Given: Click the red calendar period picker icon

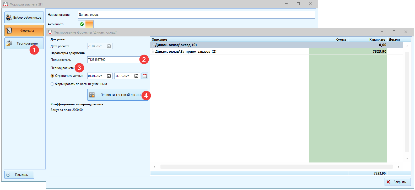Looking at the screenshot, I should click(145, 76).
